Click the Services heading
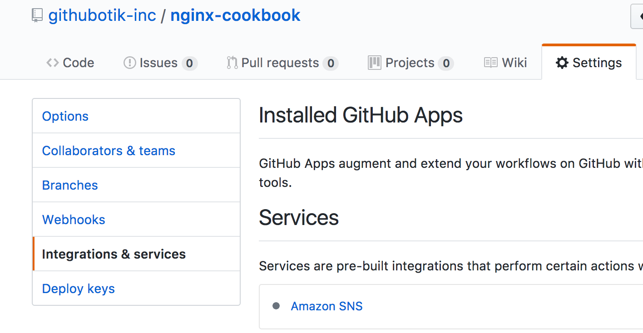 299,218
